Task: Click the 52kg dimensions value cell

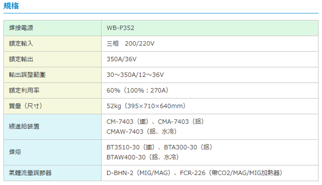Action: tap(210, 106)
